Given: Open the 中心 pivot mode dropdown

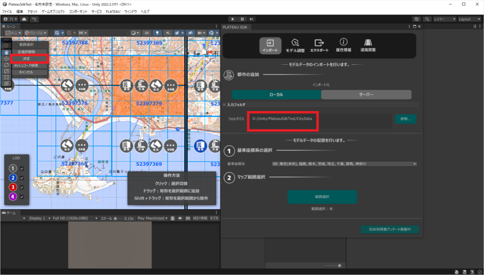Looking at the screenshot, I should pyautogui.click(x=13, y=33).
